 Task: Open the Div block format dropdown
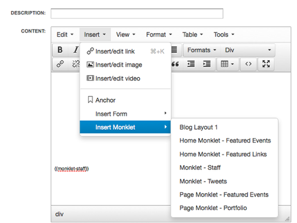pos(248,50)
